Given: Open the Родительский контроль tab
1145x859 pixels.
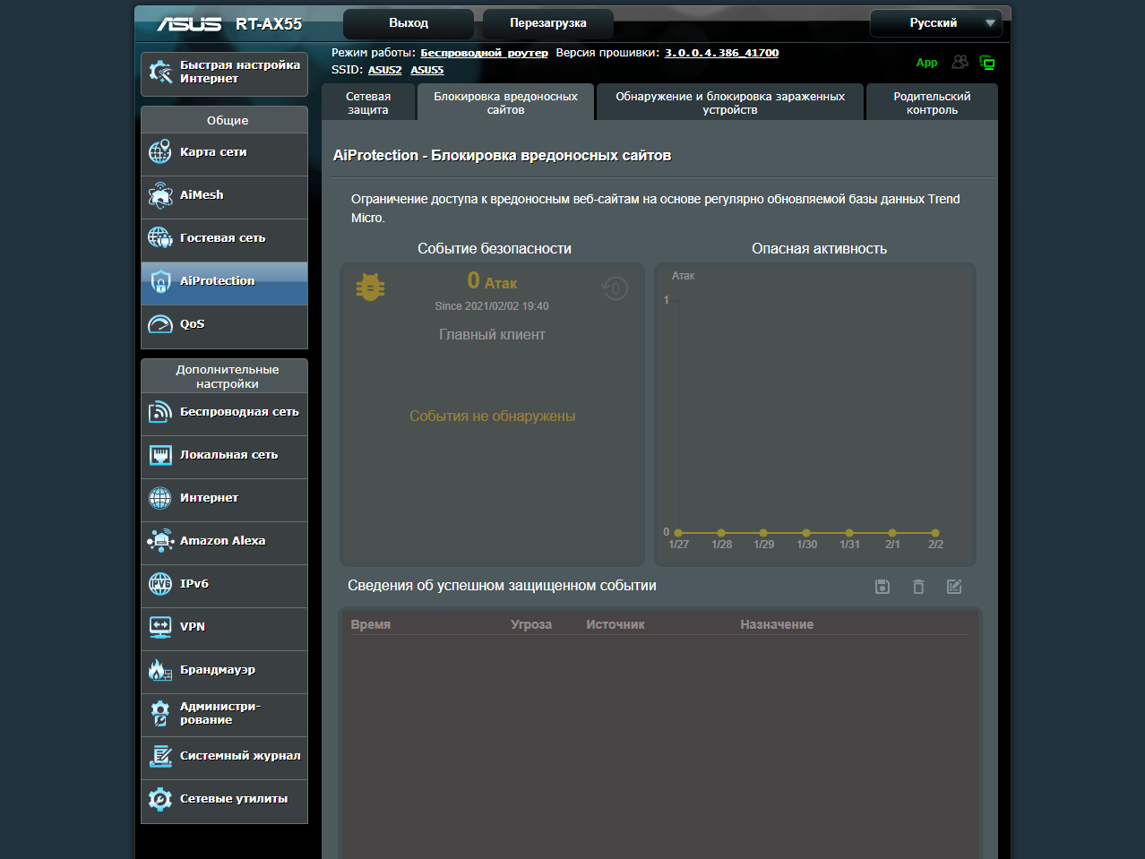Looking at the screenshot, I should point(932,103).
